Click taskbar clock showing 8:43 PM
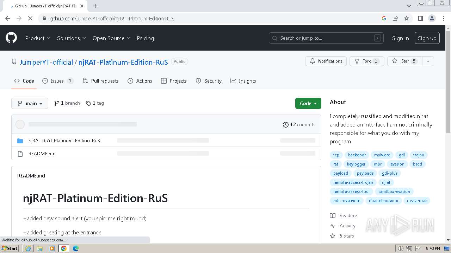Image resolution: width=451 pixels, height=253 pixels. [x=433, y=248]
